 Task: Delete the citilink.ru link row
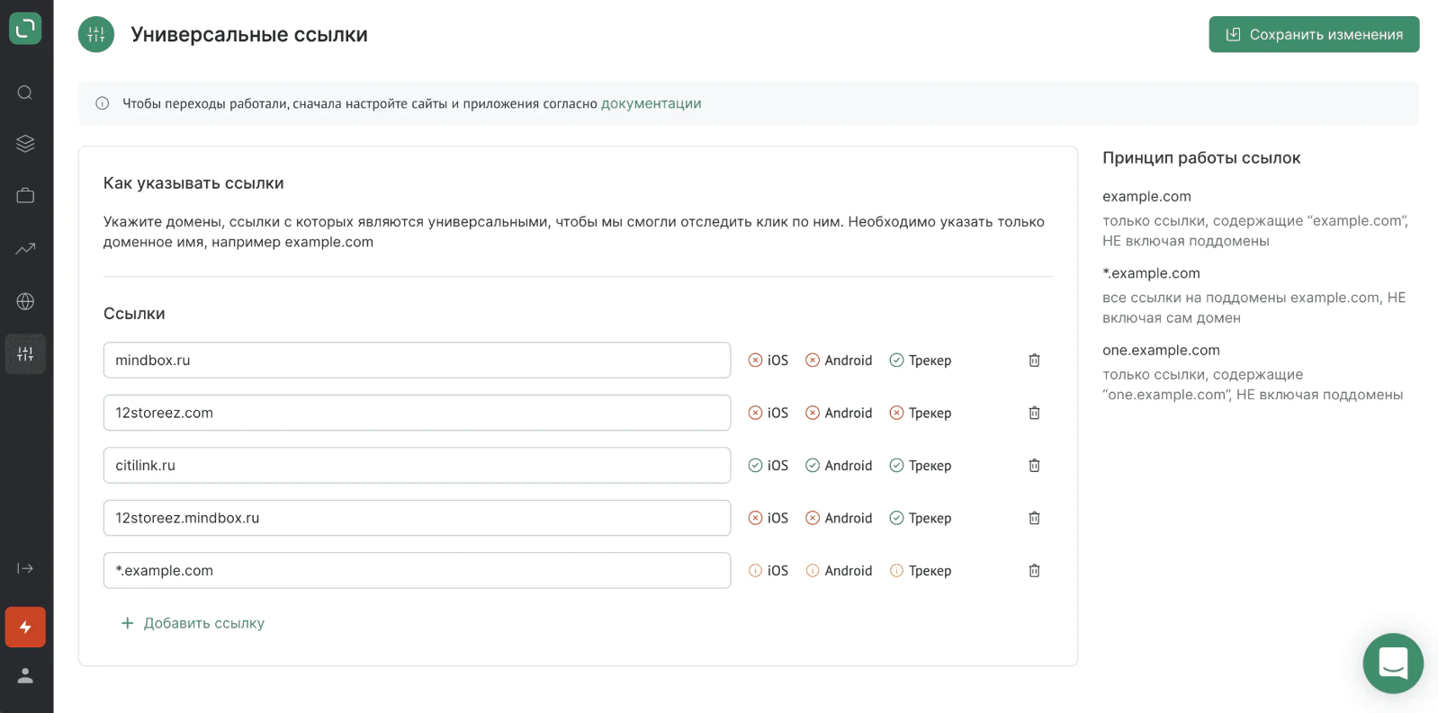click(1035, 466)
